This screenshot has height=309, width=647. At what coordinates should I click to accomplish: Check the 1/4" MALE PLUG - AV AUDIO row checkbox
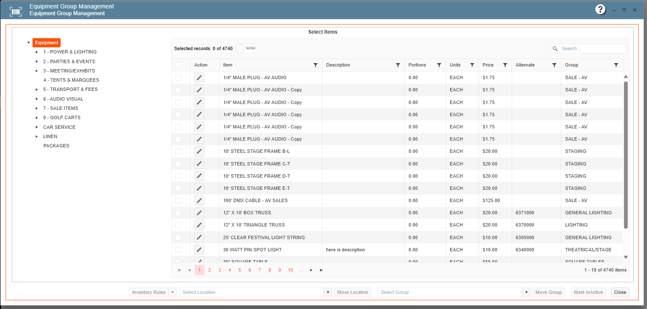coord(178,77)
